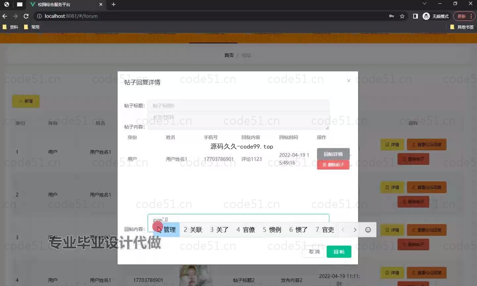477x286 pixels.
Task: Select IME candidate 3 关了
Action: coord(219,230)
